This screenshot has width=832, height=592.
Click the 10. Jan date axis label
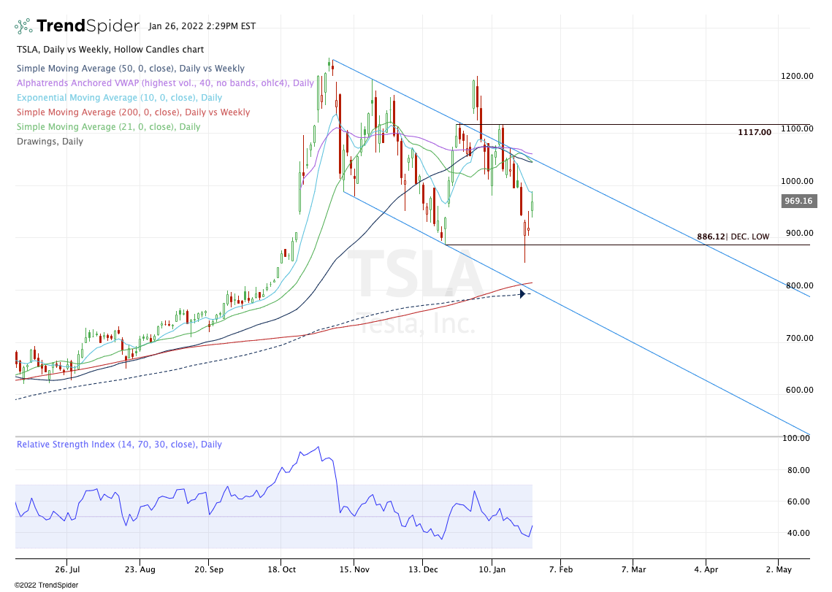click(492, 569)
